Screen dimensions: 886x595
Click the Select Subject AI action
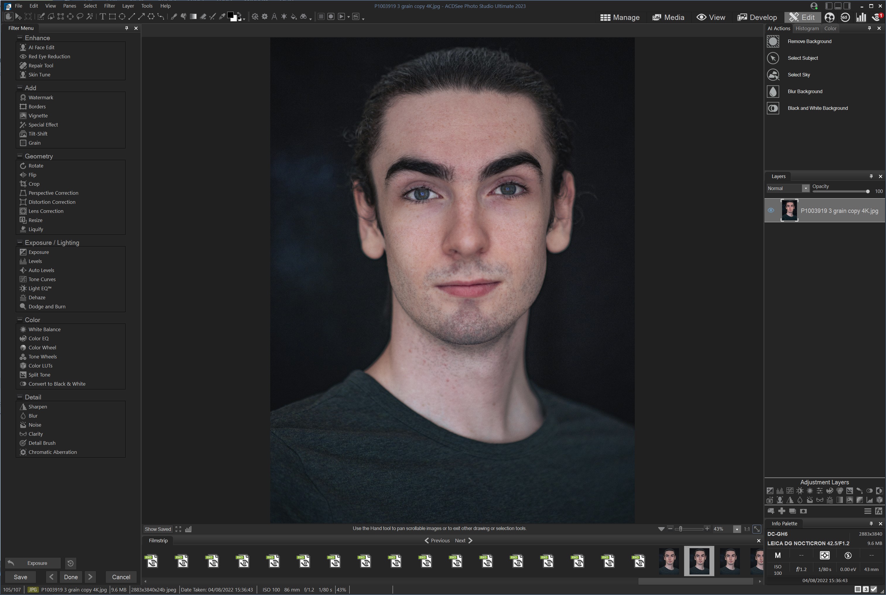click(x=802, y=57)
